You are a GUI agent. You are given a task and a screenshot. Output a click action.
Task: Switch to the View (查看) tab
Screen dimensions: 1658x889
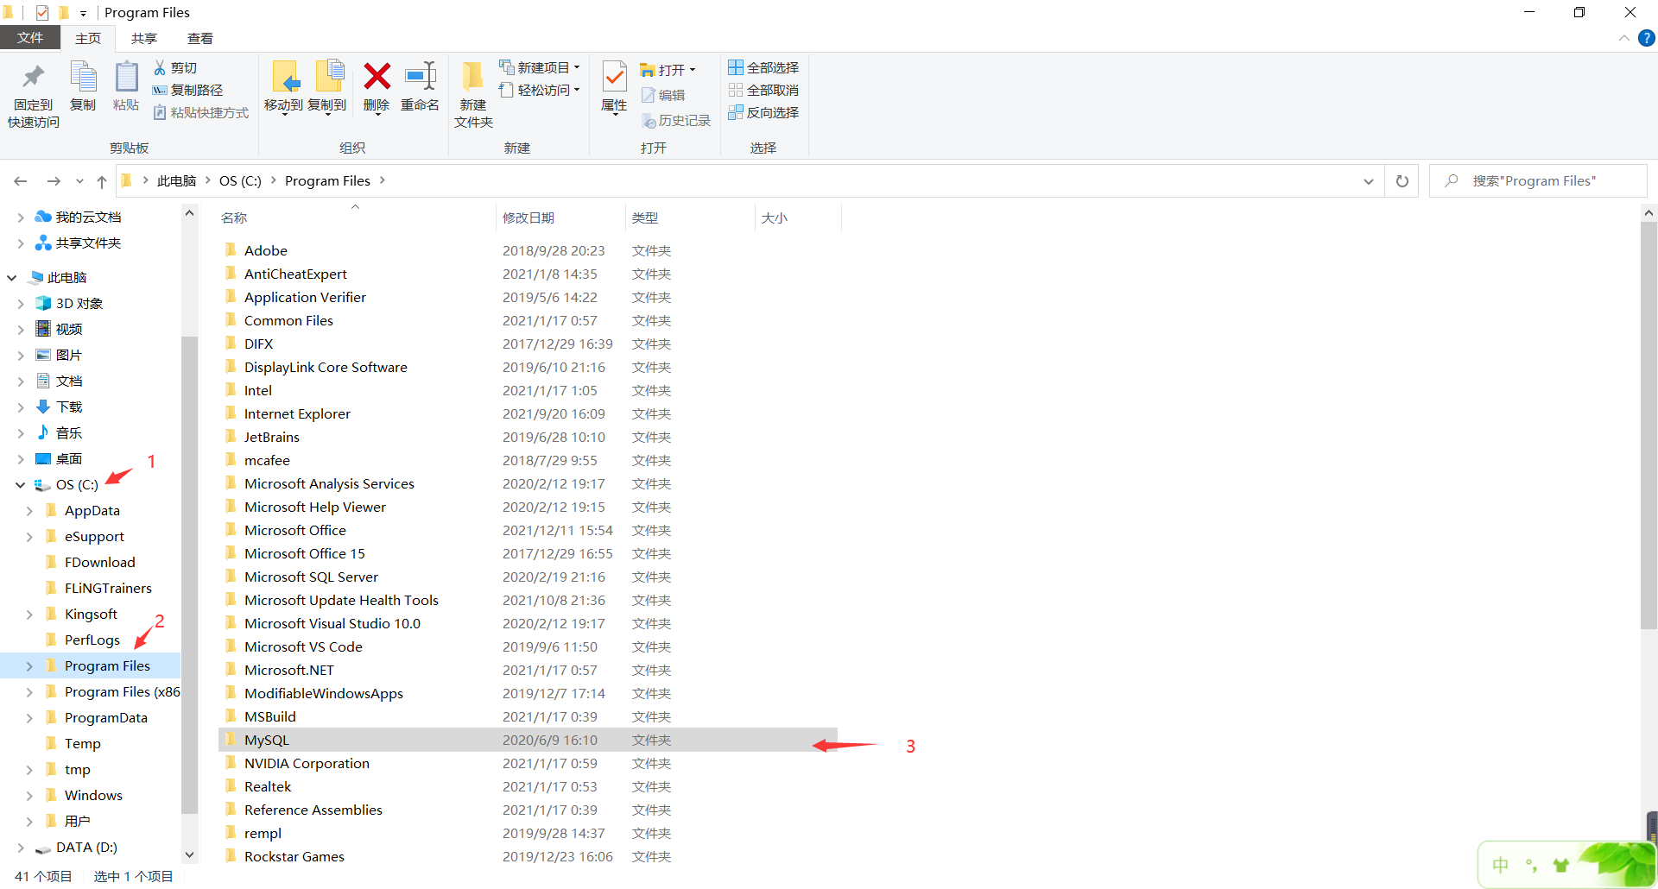pyautogui.click(x=200, y=38)
